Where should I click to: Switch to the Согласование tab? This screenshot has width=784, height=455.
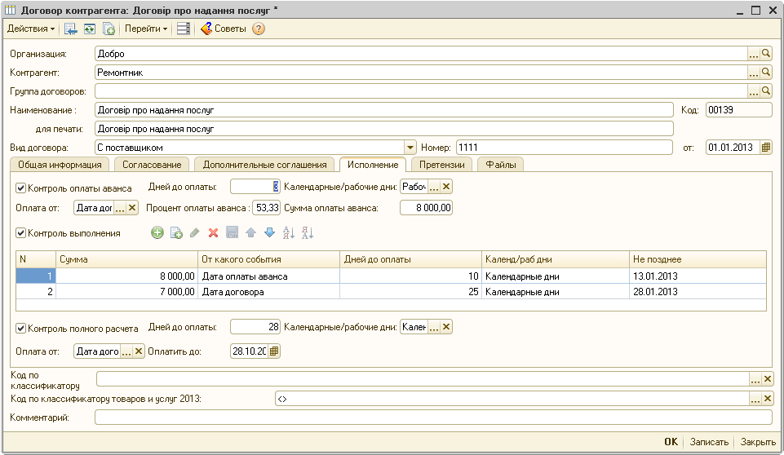(152, 165)
